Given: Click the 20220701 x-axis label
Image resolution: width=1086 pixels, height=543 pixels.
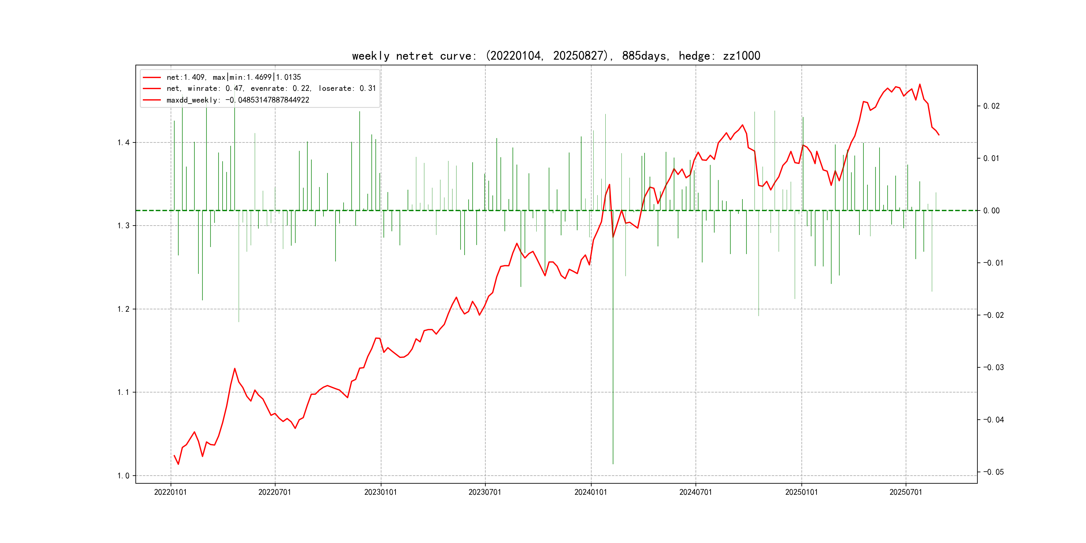Looking at the screenshot, I should 275,492.
